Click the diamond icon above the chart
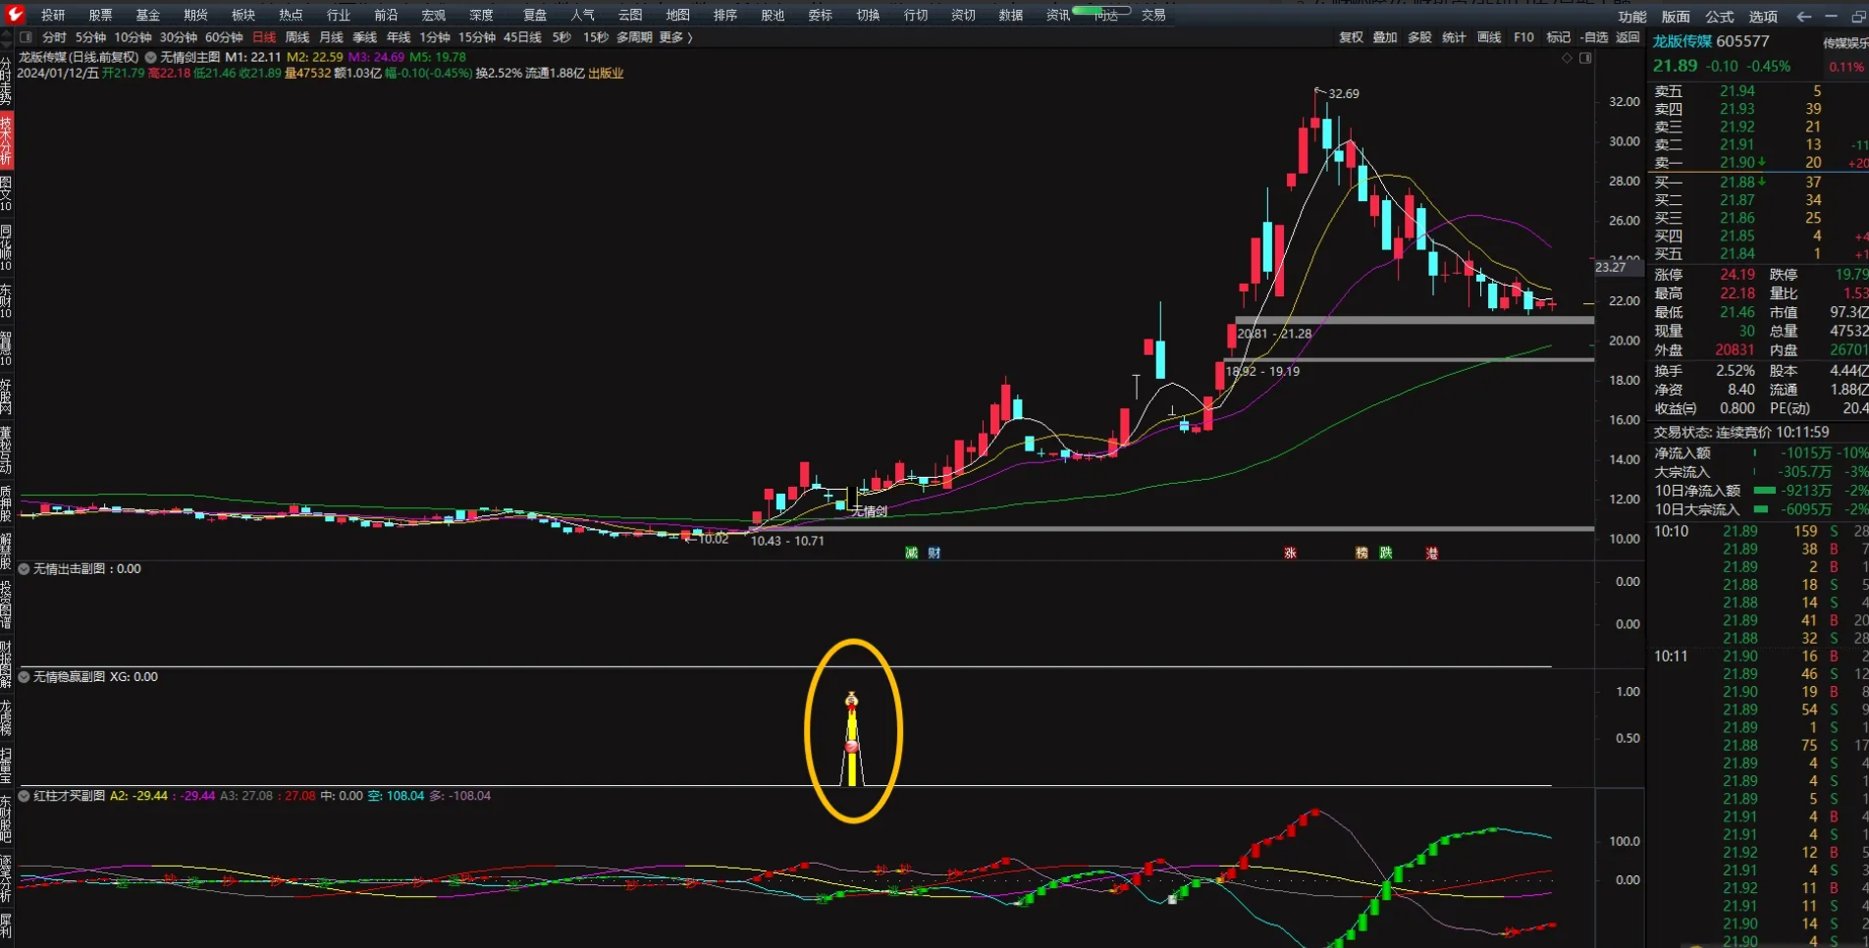Viewport: 1869px width, 948px height. [1567, 58]
